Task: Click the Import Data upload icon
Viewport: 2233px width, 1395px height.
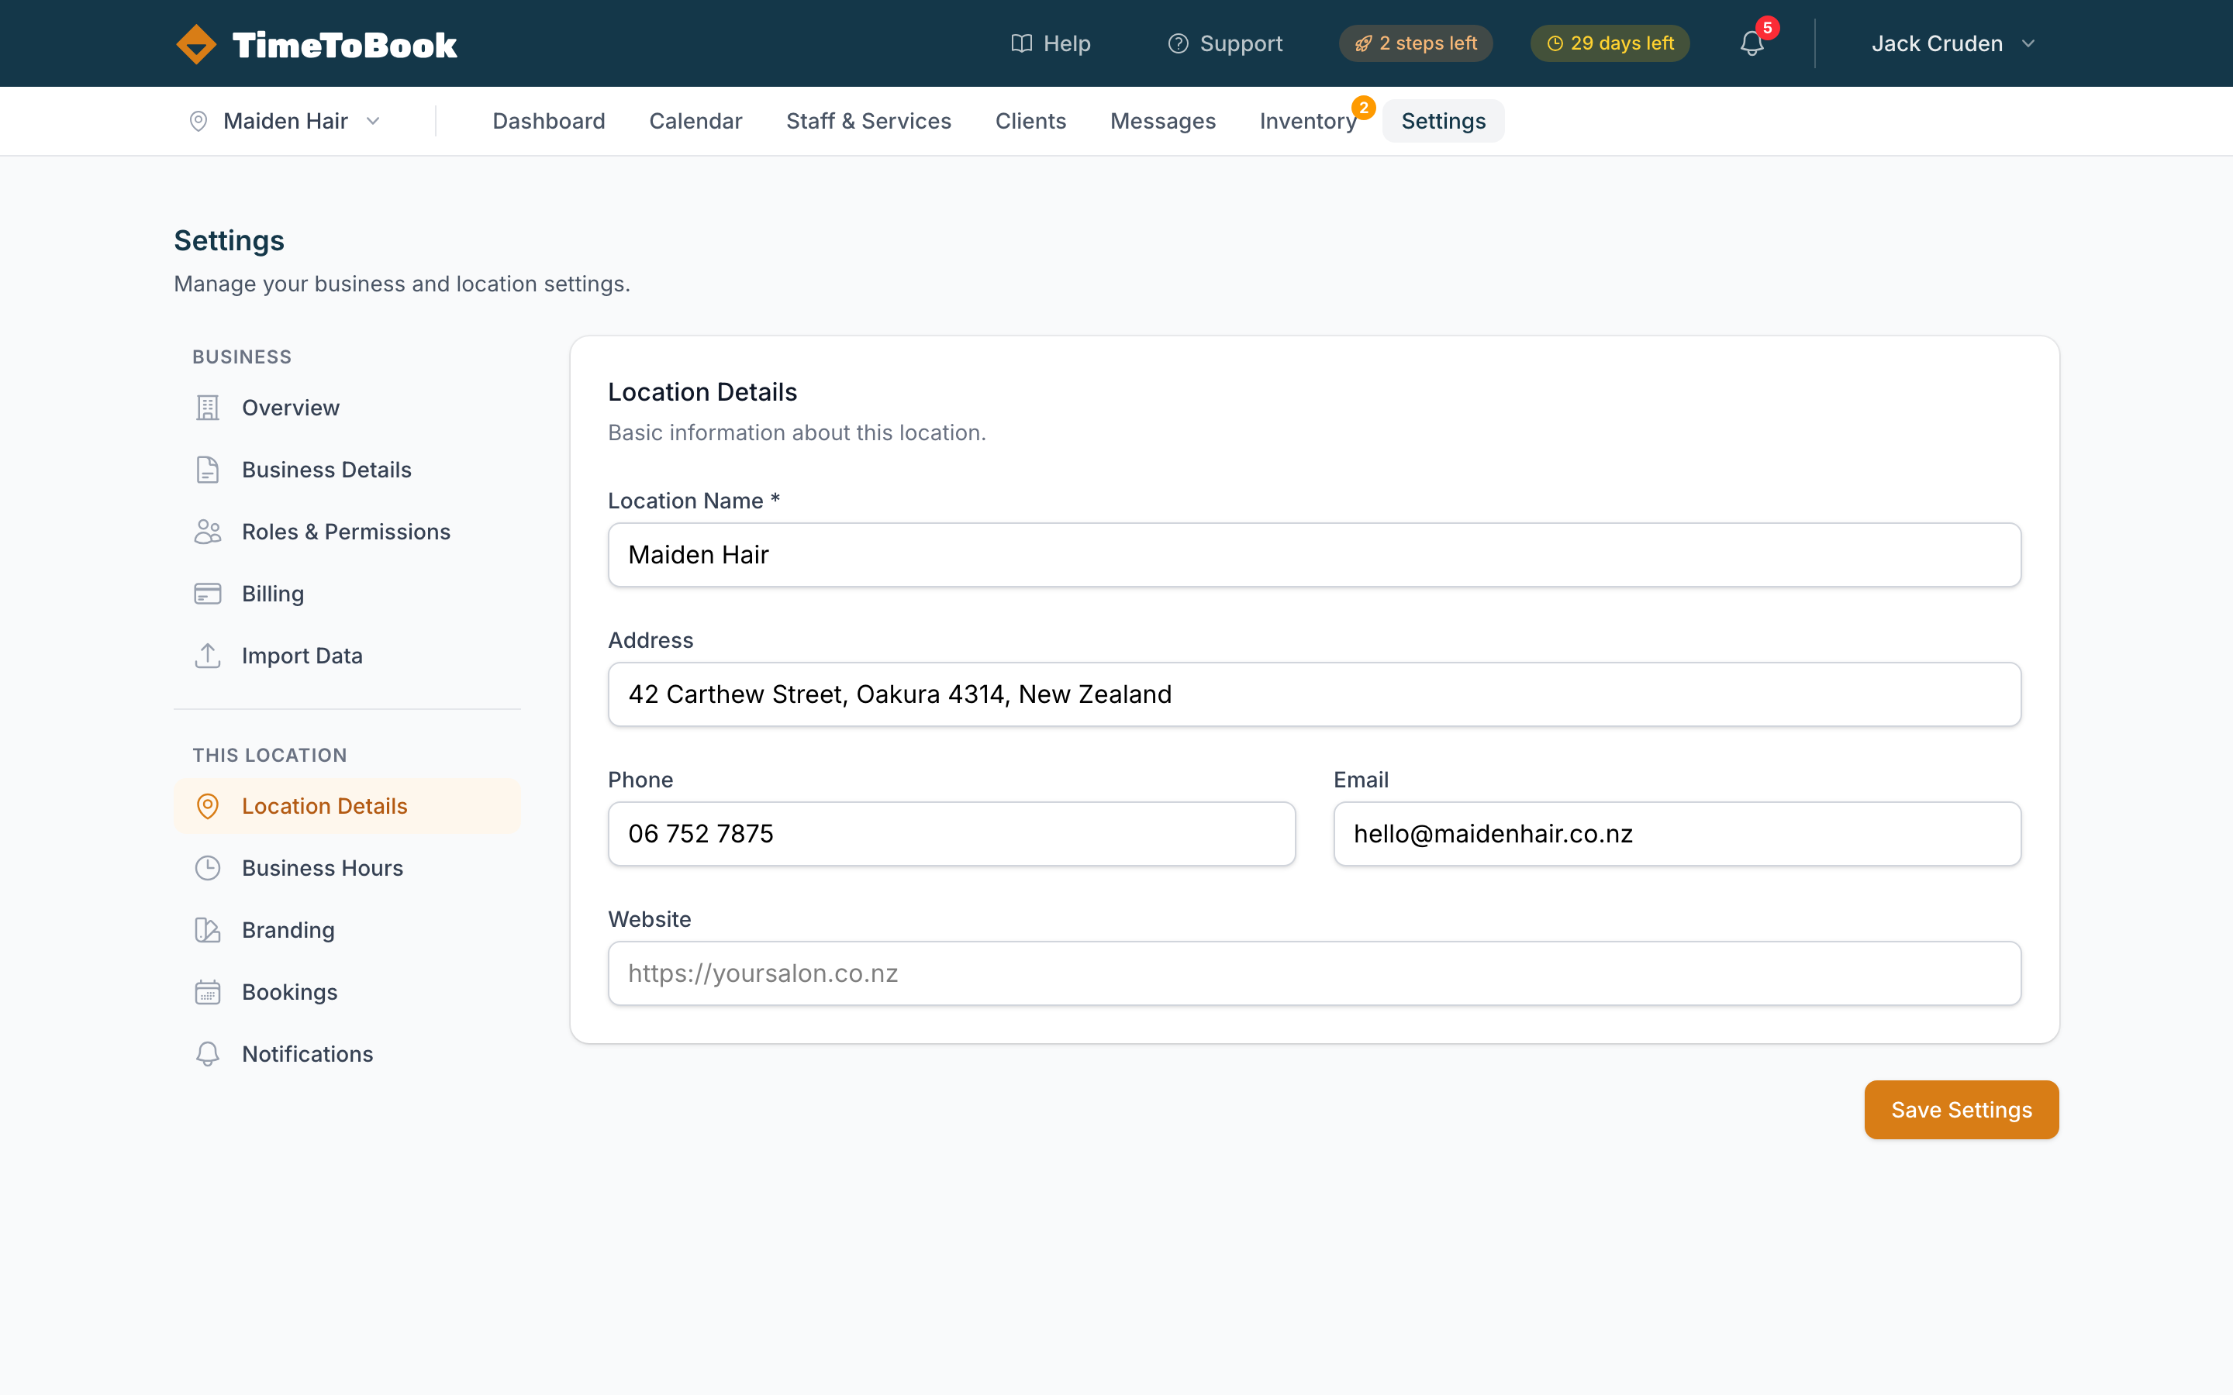Action: click(207, 655)
